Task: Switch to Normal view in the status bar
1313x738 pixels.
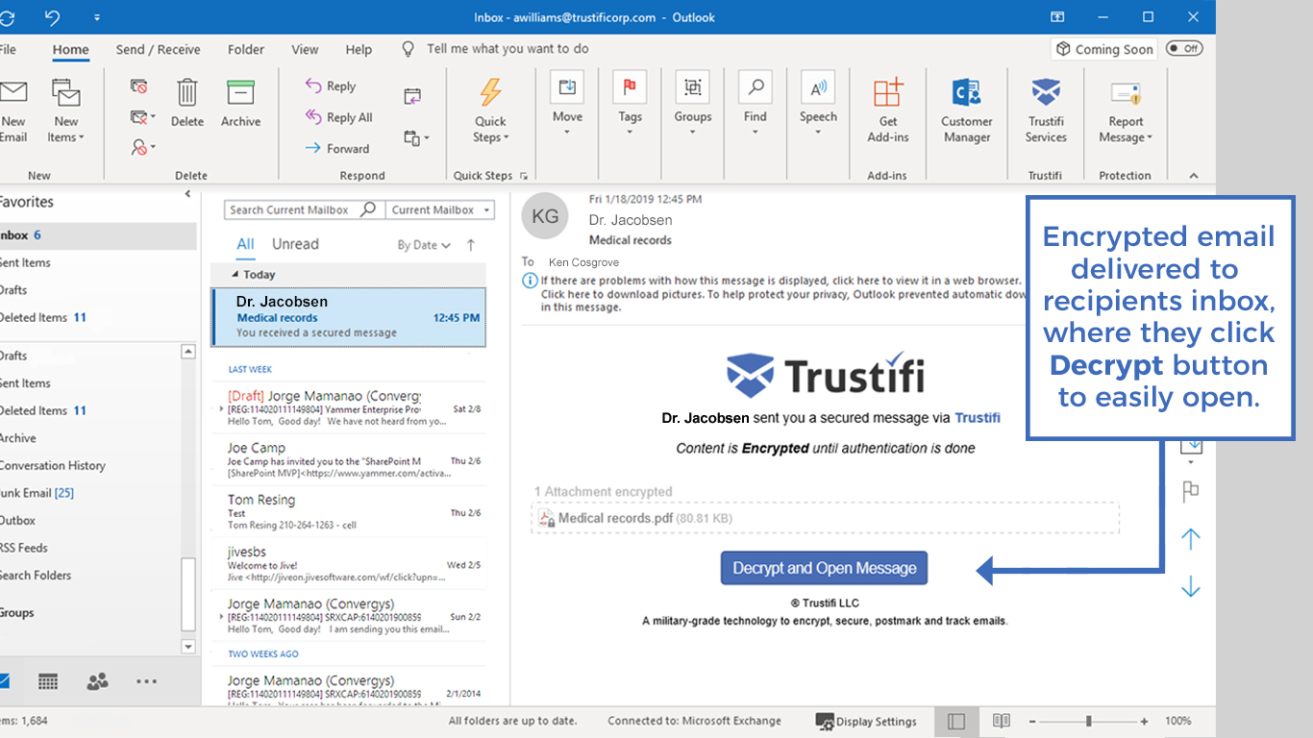Action: 956,721
